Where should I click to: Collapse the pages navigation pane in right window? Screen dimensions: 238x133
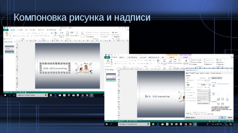[x=116, y=69]
